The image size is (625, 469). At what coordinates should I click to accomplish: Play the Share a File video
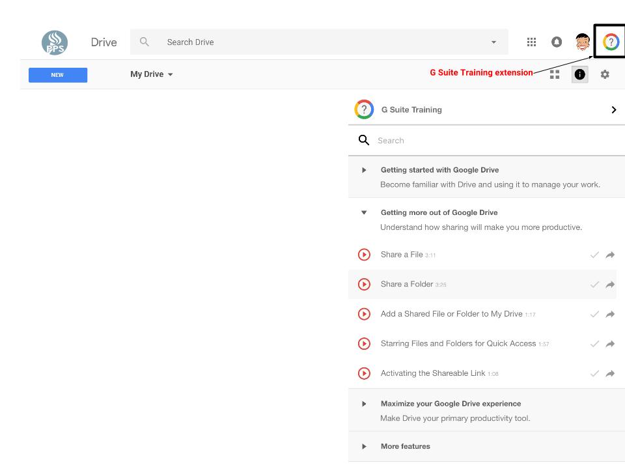click(365, 255)
